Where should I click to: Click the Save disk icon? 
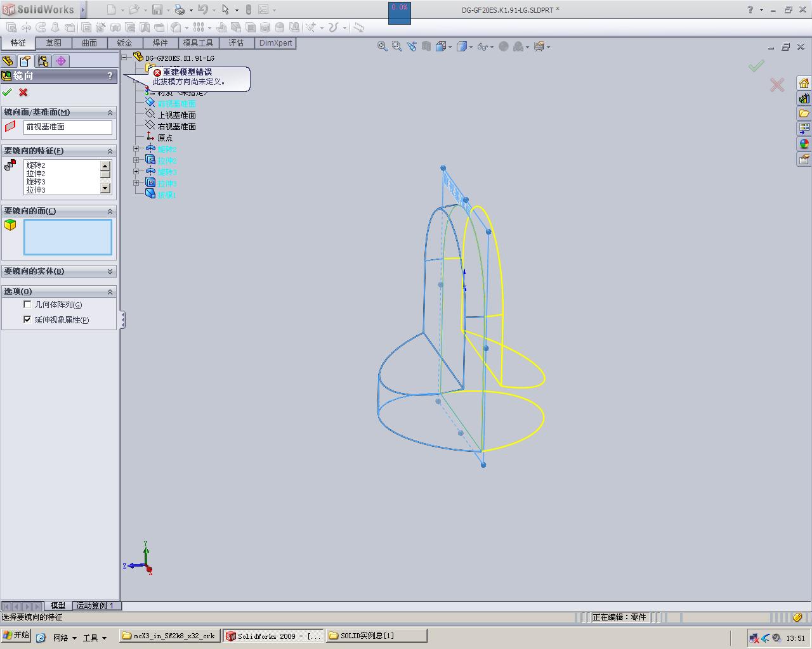[157, 10]
